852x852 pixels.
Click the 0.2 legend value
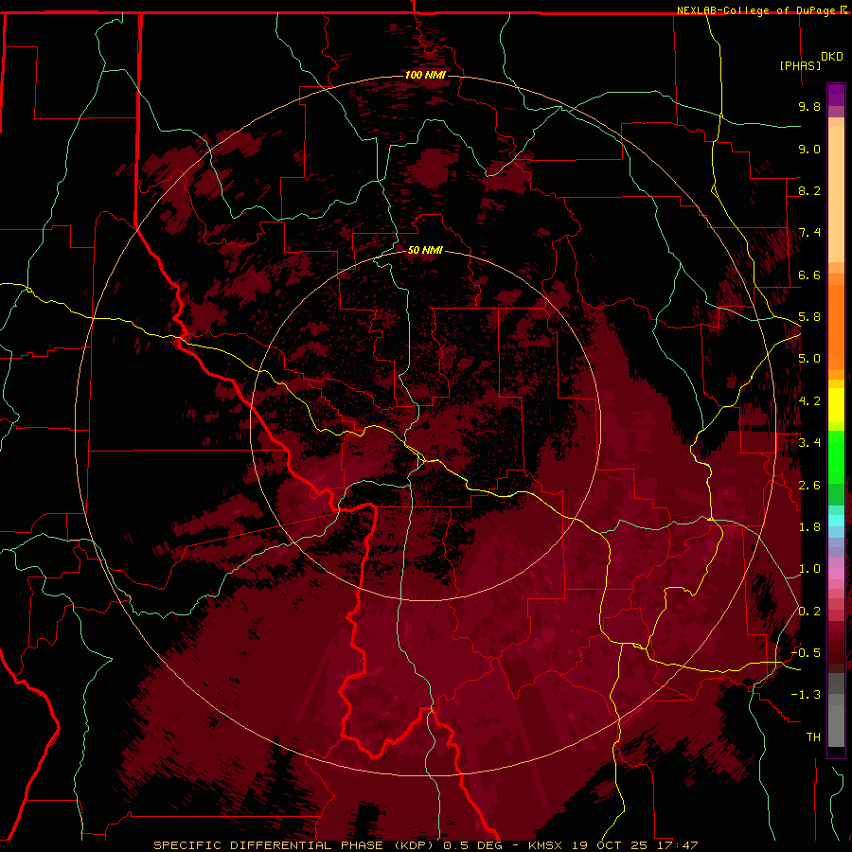809,612
